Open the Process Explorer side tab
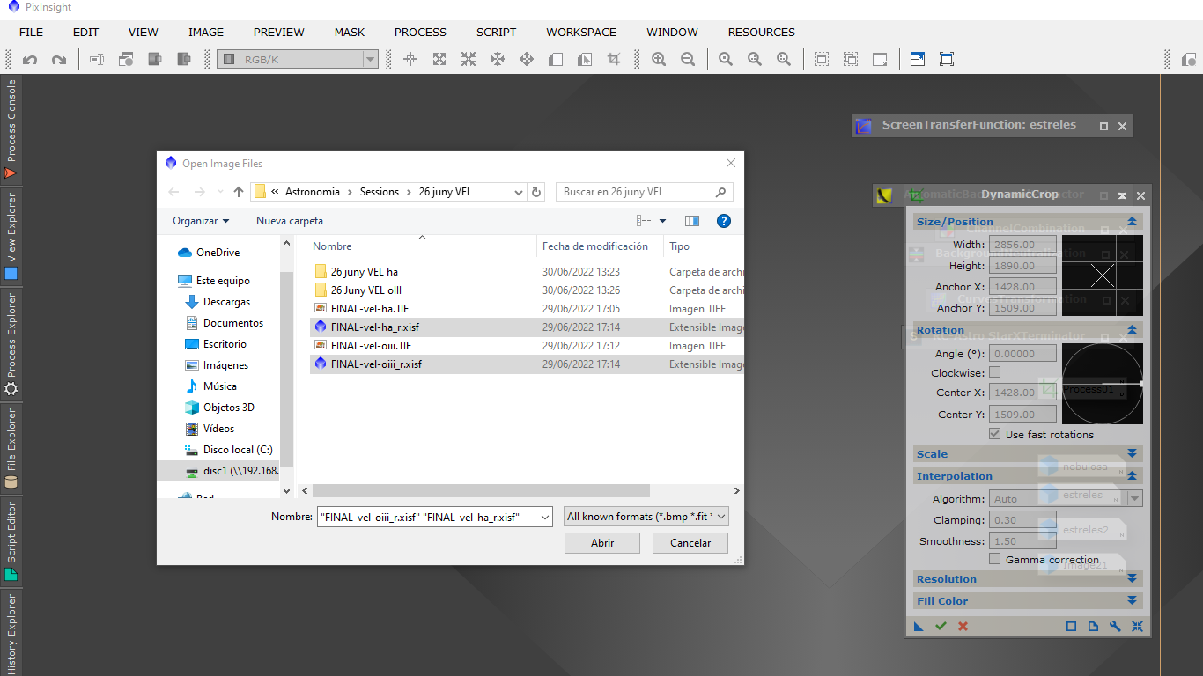The image size is (1203, 676). (x=11, y=344)
